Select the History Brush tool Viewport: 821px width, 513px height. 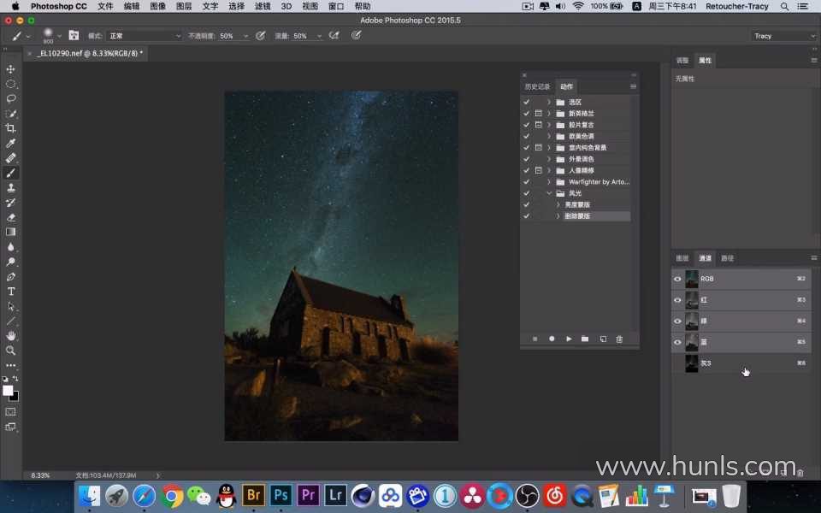[10, 203]
